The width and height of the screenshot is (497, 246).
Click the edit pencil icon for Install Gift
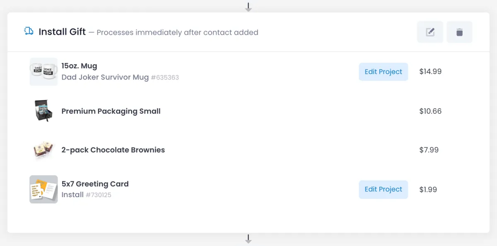click(430, 32)
